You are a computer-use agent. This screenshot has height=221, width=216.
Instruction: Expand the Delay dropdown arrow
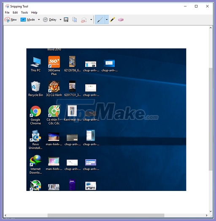[x=60, y=19]
